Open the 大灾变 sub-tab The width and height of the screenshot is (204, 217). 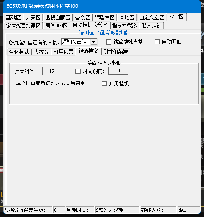point(41,52)
